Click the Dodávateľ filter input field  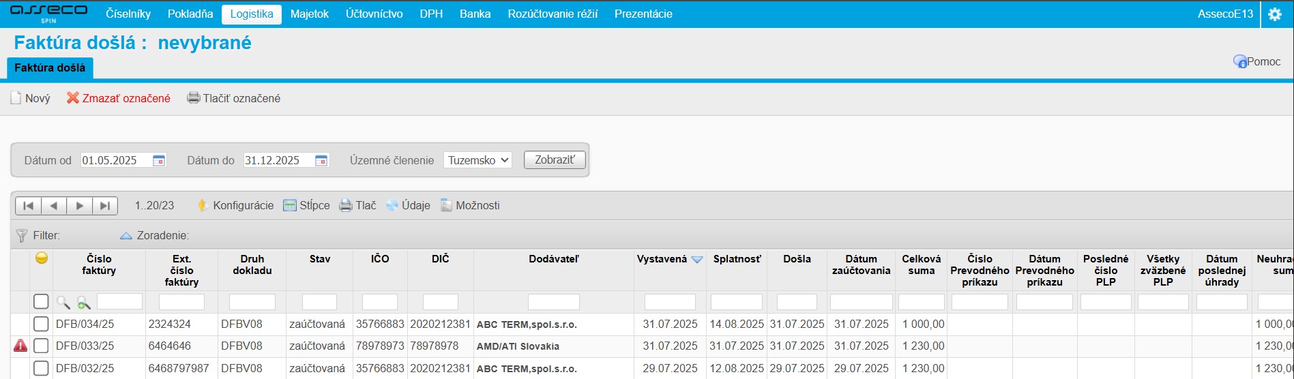click(x=553, y=302)
